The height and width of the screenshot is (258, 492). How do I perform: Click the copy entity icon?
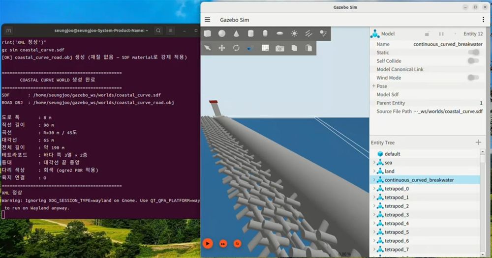pos(294,48)
